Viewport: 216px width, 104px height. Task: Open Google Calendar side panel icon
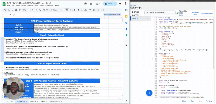126,10
